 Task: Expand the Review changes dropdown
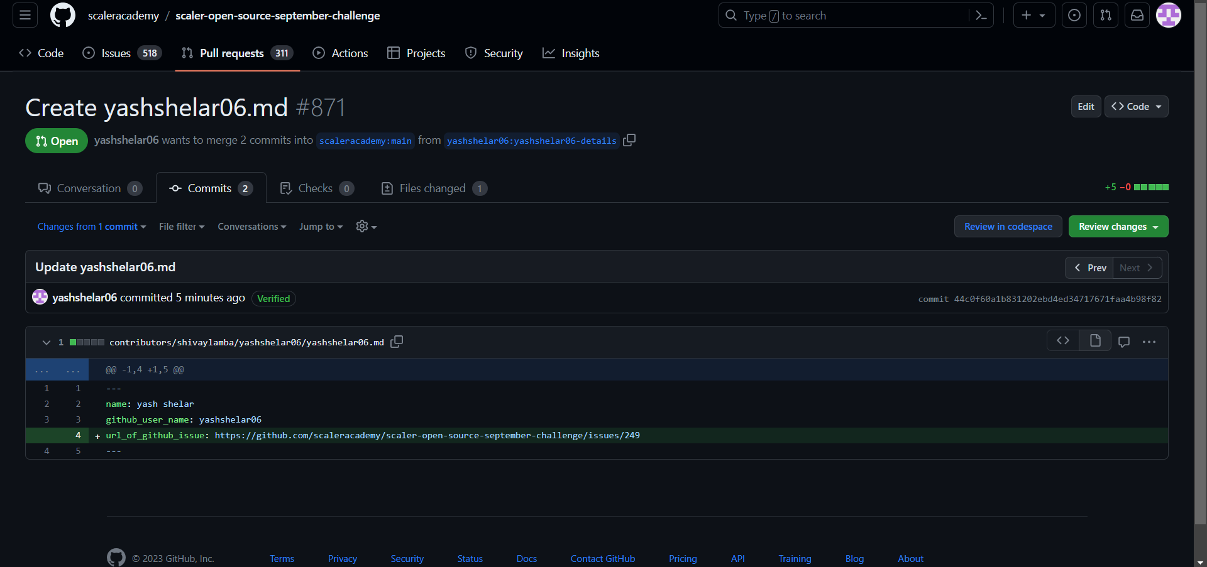point(1118,227)
